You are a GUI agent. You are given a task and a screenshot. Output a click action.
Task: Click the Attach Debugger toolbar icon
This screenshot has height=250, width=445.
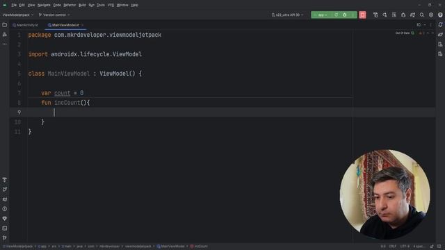[x=403, y=15]
